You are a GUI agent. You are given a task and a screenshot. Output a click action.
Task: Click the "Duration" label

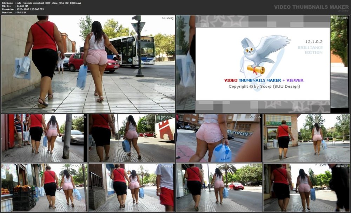pos(7,13)
